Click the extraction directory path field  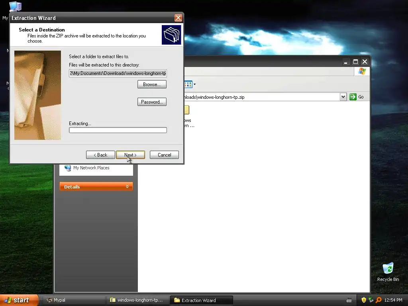pyautogui.click(x=118, y=73)
